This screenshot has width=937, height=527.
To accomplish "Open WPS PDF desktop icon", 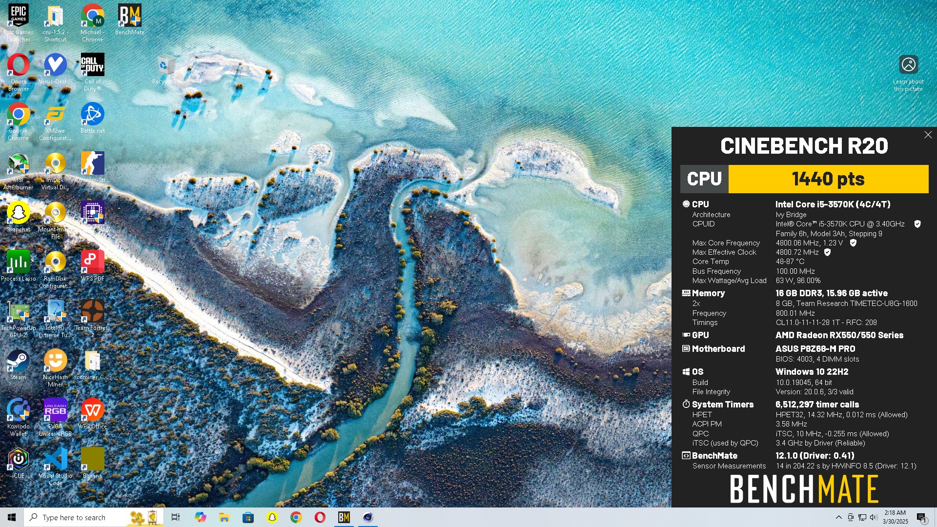I will [x=92, y=266].
